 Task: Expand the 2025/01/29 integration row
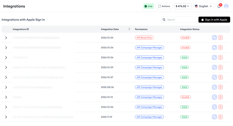click(6, 68)
